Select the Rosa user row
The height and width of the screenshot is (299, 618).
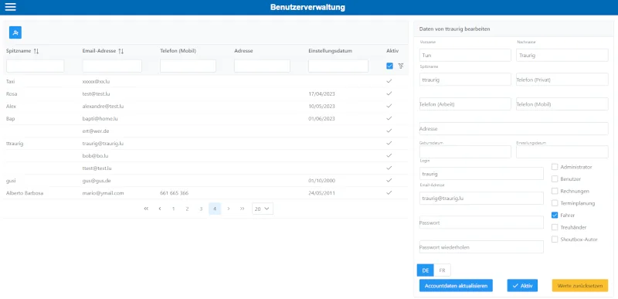point(205,93)
